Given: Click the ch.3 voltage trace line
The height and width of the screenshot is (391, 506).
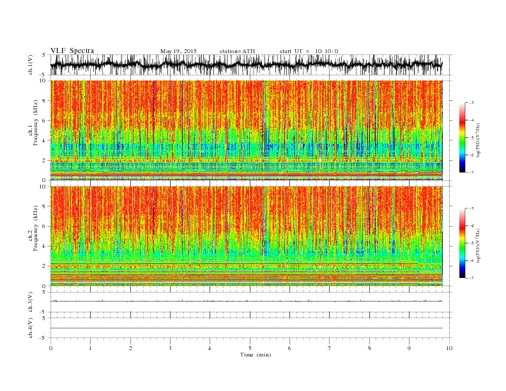Looking at the screenshot, I should [x=247, y=301].
